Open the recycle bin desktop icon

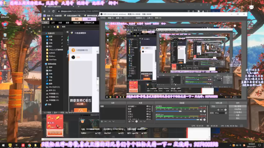click(5, 36)
